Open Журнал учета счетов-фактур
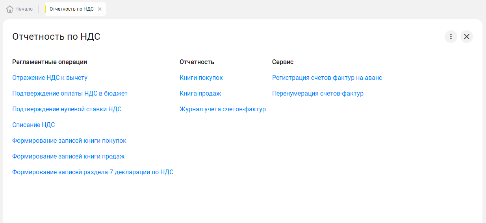486x223 pixels. (223, 109)
